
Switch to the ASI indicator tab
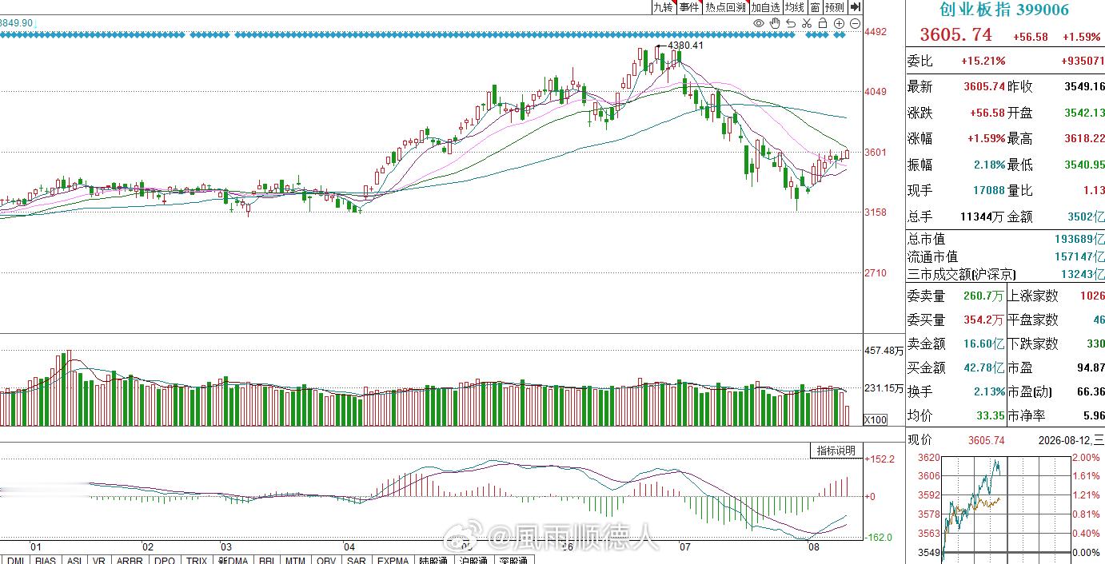click(74, 561)
